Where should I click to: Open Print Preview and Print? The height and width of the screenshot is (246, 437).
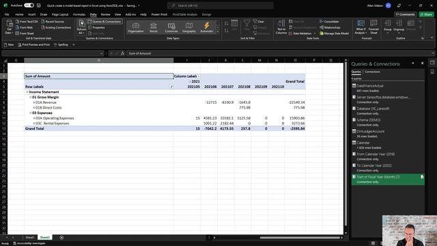[33, 44]
